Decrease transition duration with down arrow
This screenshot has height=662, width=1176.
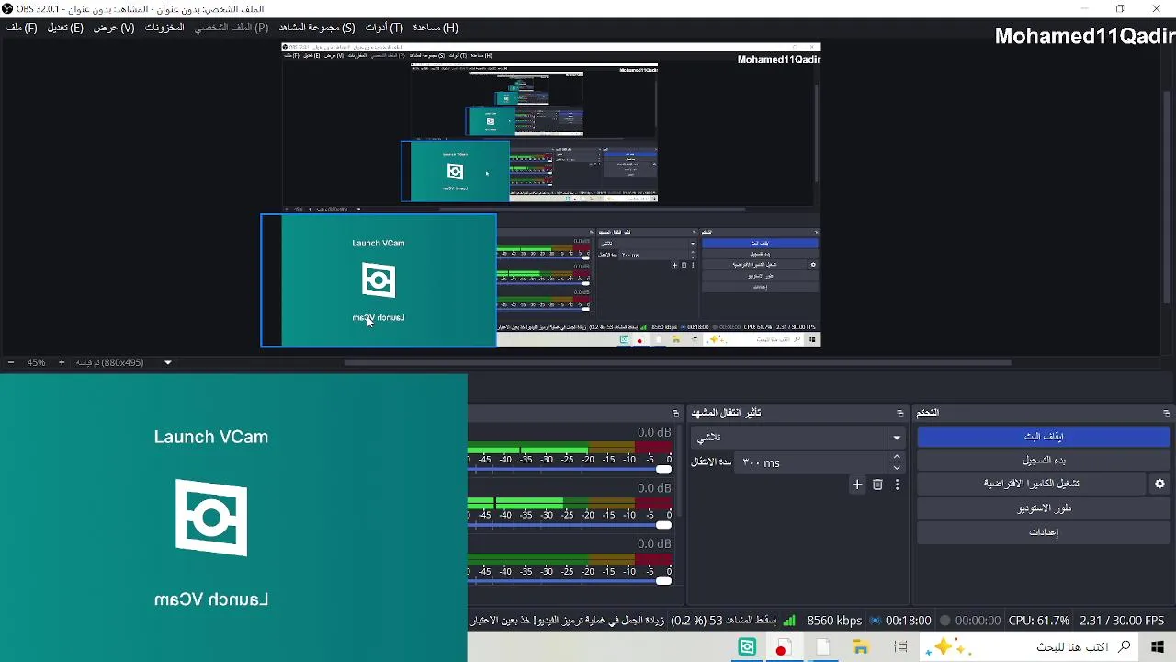[898, 468]
